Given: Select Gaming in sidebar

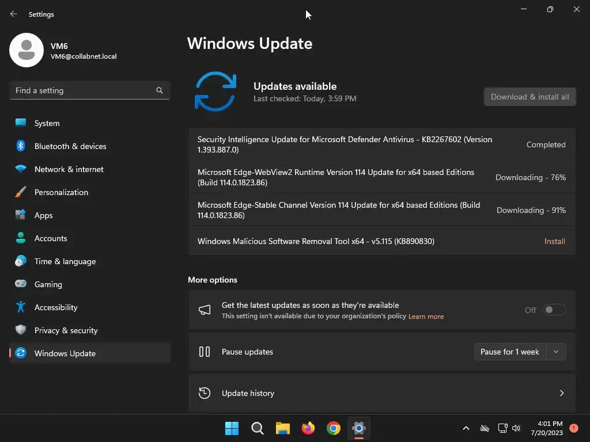Looking at the screenshot, I should pyautogui.click(x=89, y=284).
